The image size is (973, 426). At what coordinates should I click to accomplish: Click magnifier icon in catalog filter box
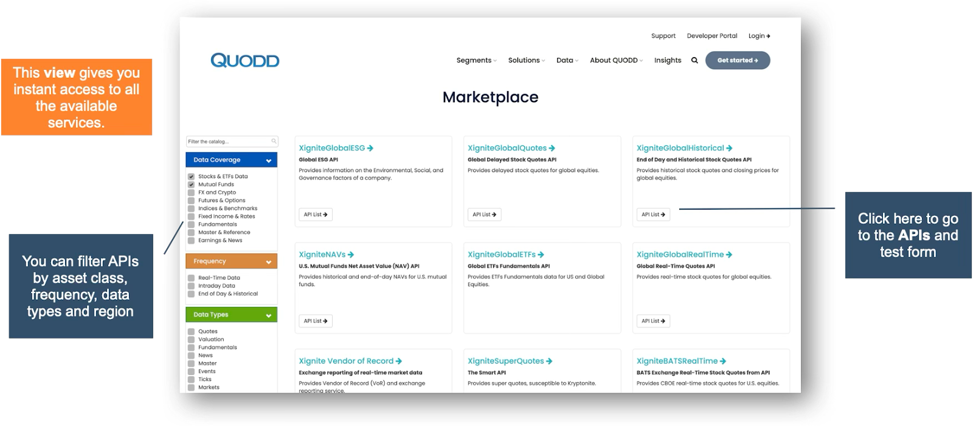[274, 142]
